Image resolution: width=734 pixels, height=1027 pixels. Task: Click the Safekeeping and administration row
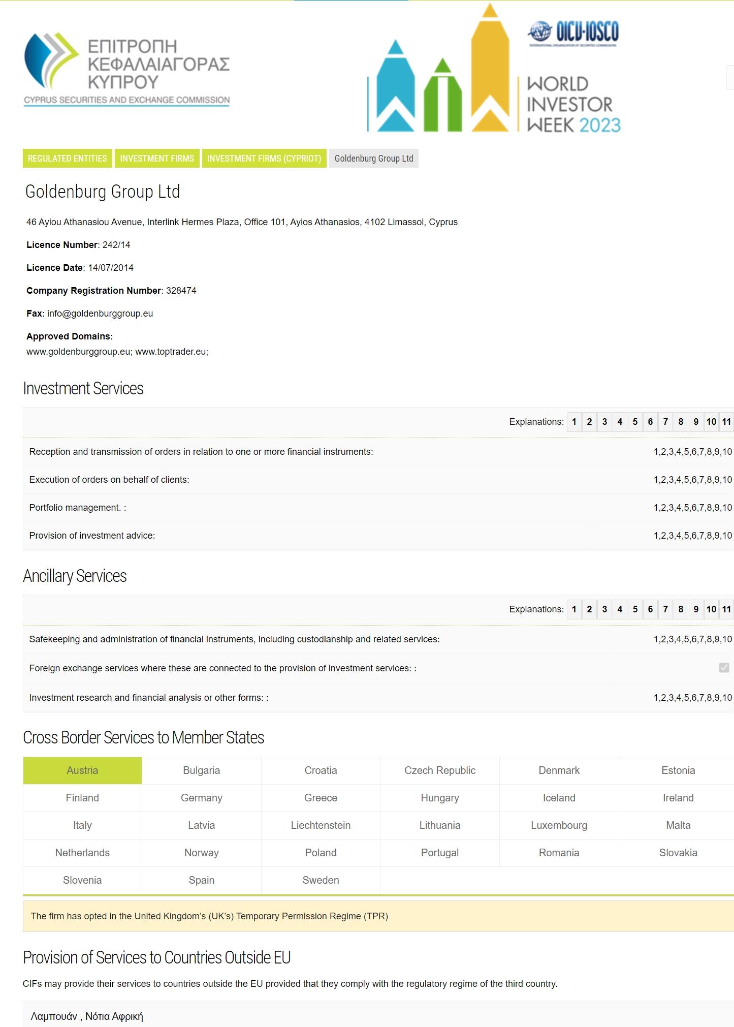pyautogui.click(x=378, y=639)
